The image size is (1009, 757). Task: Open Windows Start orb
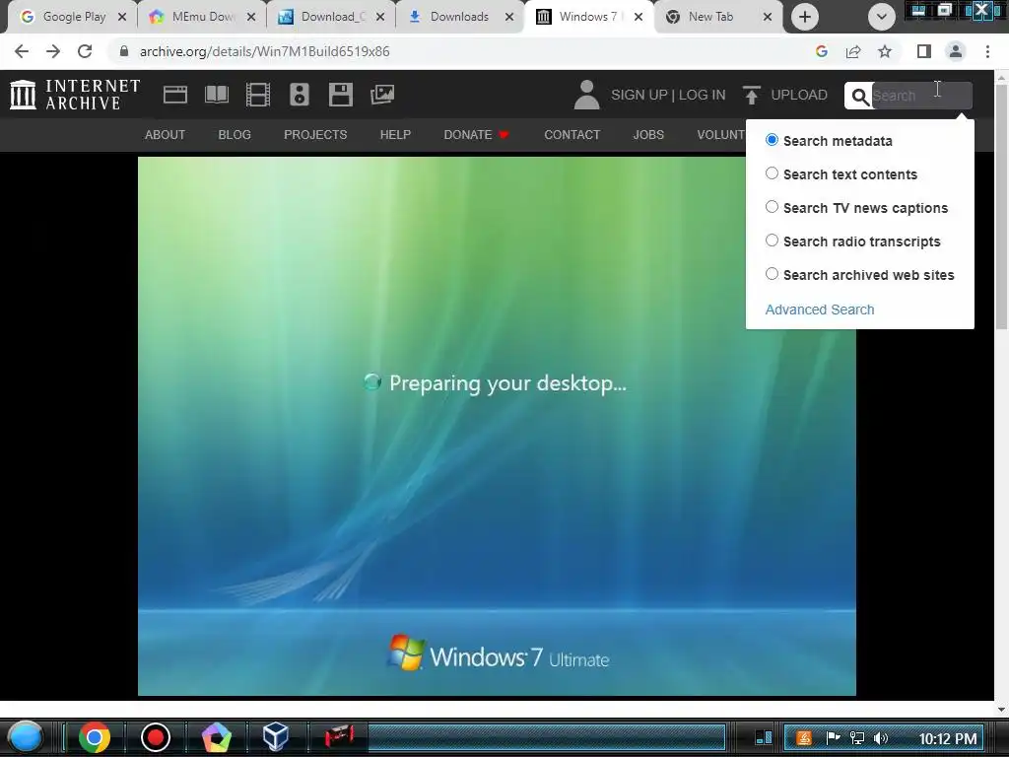[x=25, y=737]
